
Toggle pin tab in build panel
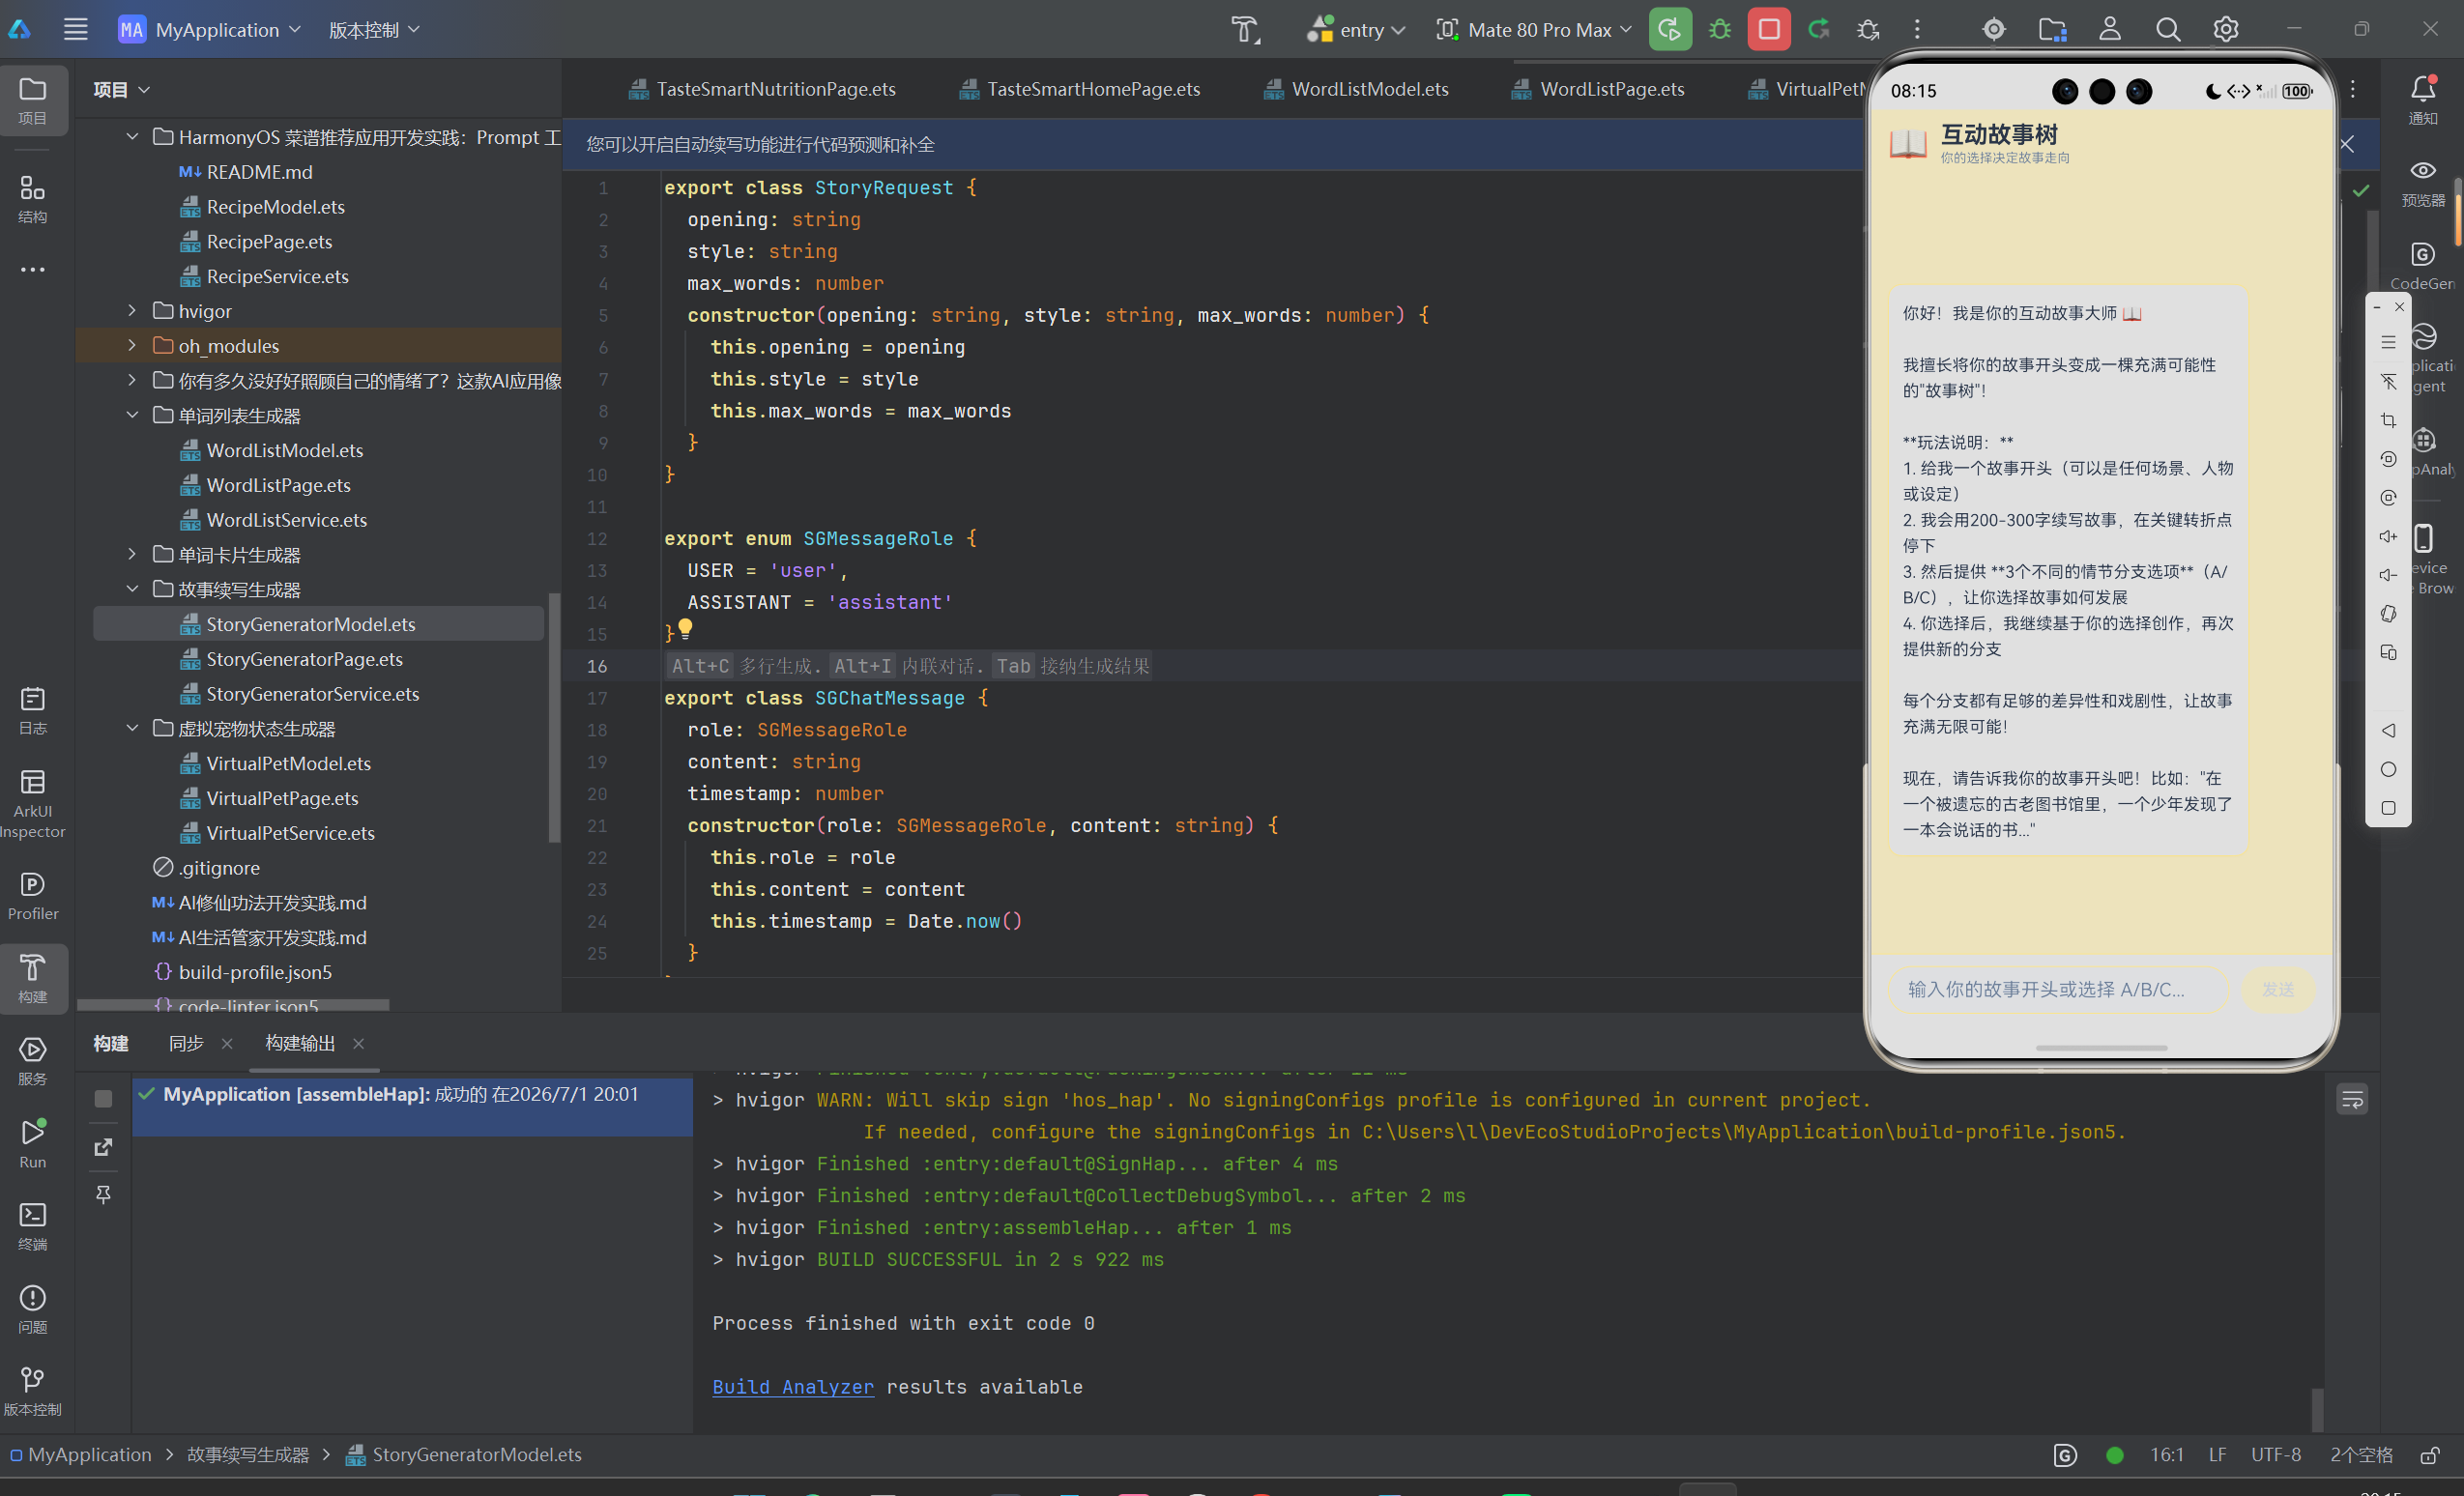click(103, 1194)
